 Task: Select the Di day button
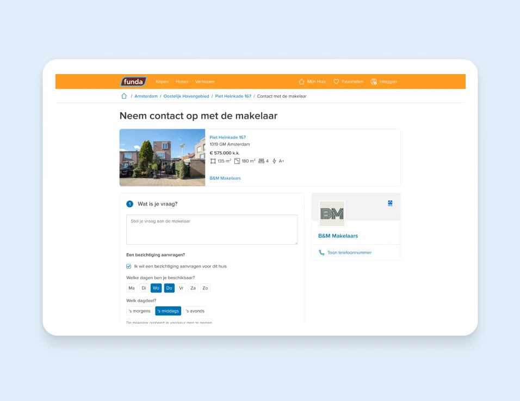[144, 288]
